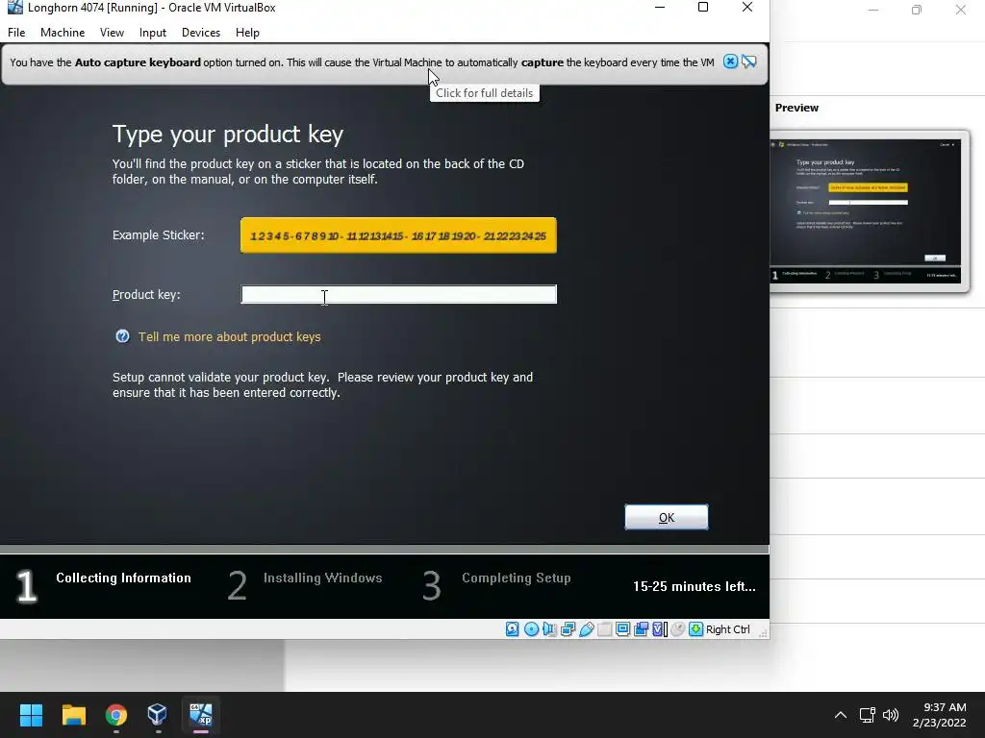Click the shared folders status icon
Image resolution: width=985 pixels, height=738 pixels.
[604, 628]
